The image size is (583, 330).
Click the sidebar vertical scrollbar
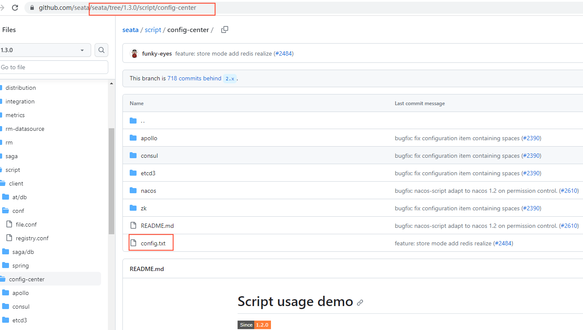click(111, 181)
